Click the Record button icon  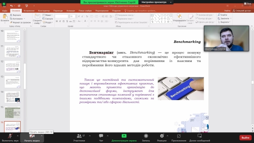click(146, 136)
